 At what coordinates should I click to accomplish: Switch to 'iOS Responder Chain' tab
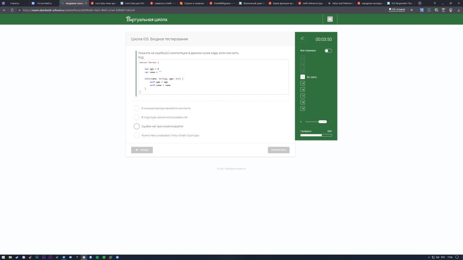pos(401,3)
